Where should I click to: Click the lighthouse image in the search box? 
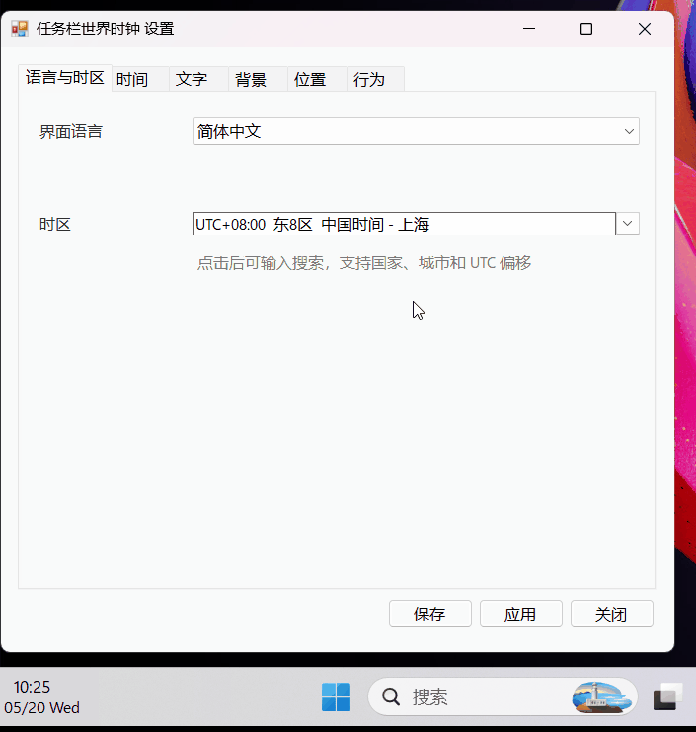(x=601, y=697)
